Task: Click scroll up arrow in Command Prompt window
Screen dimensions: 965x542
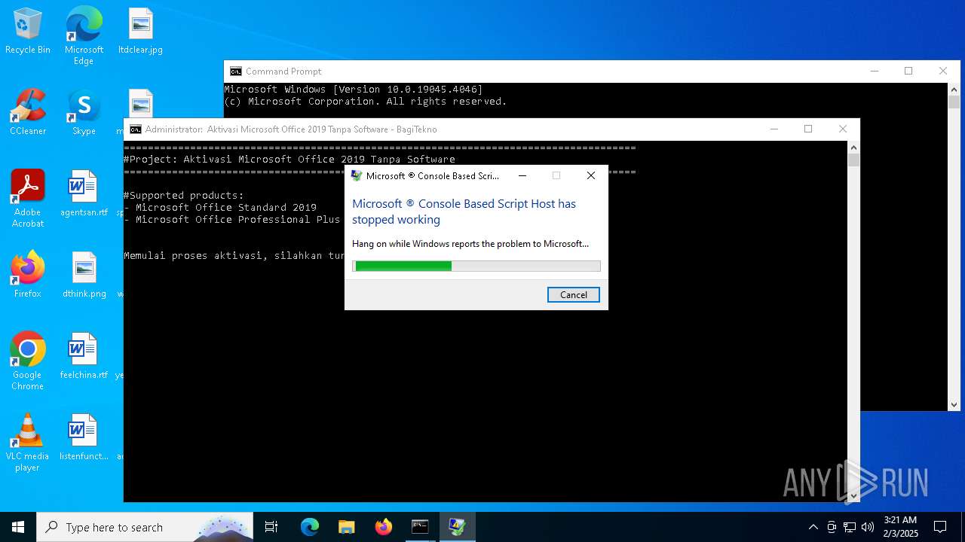Action: tap(954, 90)
